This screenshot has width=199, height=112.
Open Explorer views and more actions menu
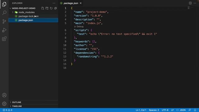tap(54, 3)
